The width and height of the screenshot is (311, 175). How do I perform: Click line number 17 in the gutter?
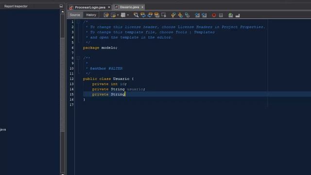pos(71,105)
